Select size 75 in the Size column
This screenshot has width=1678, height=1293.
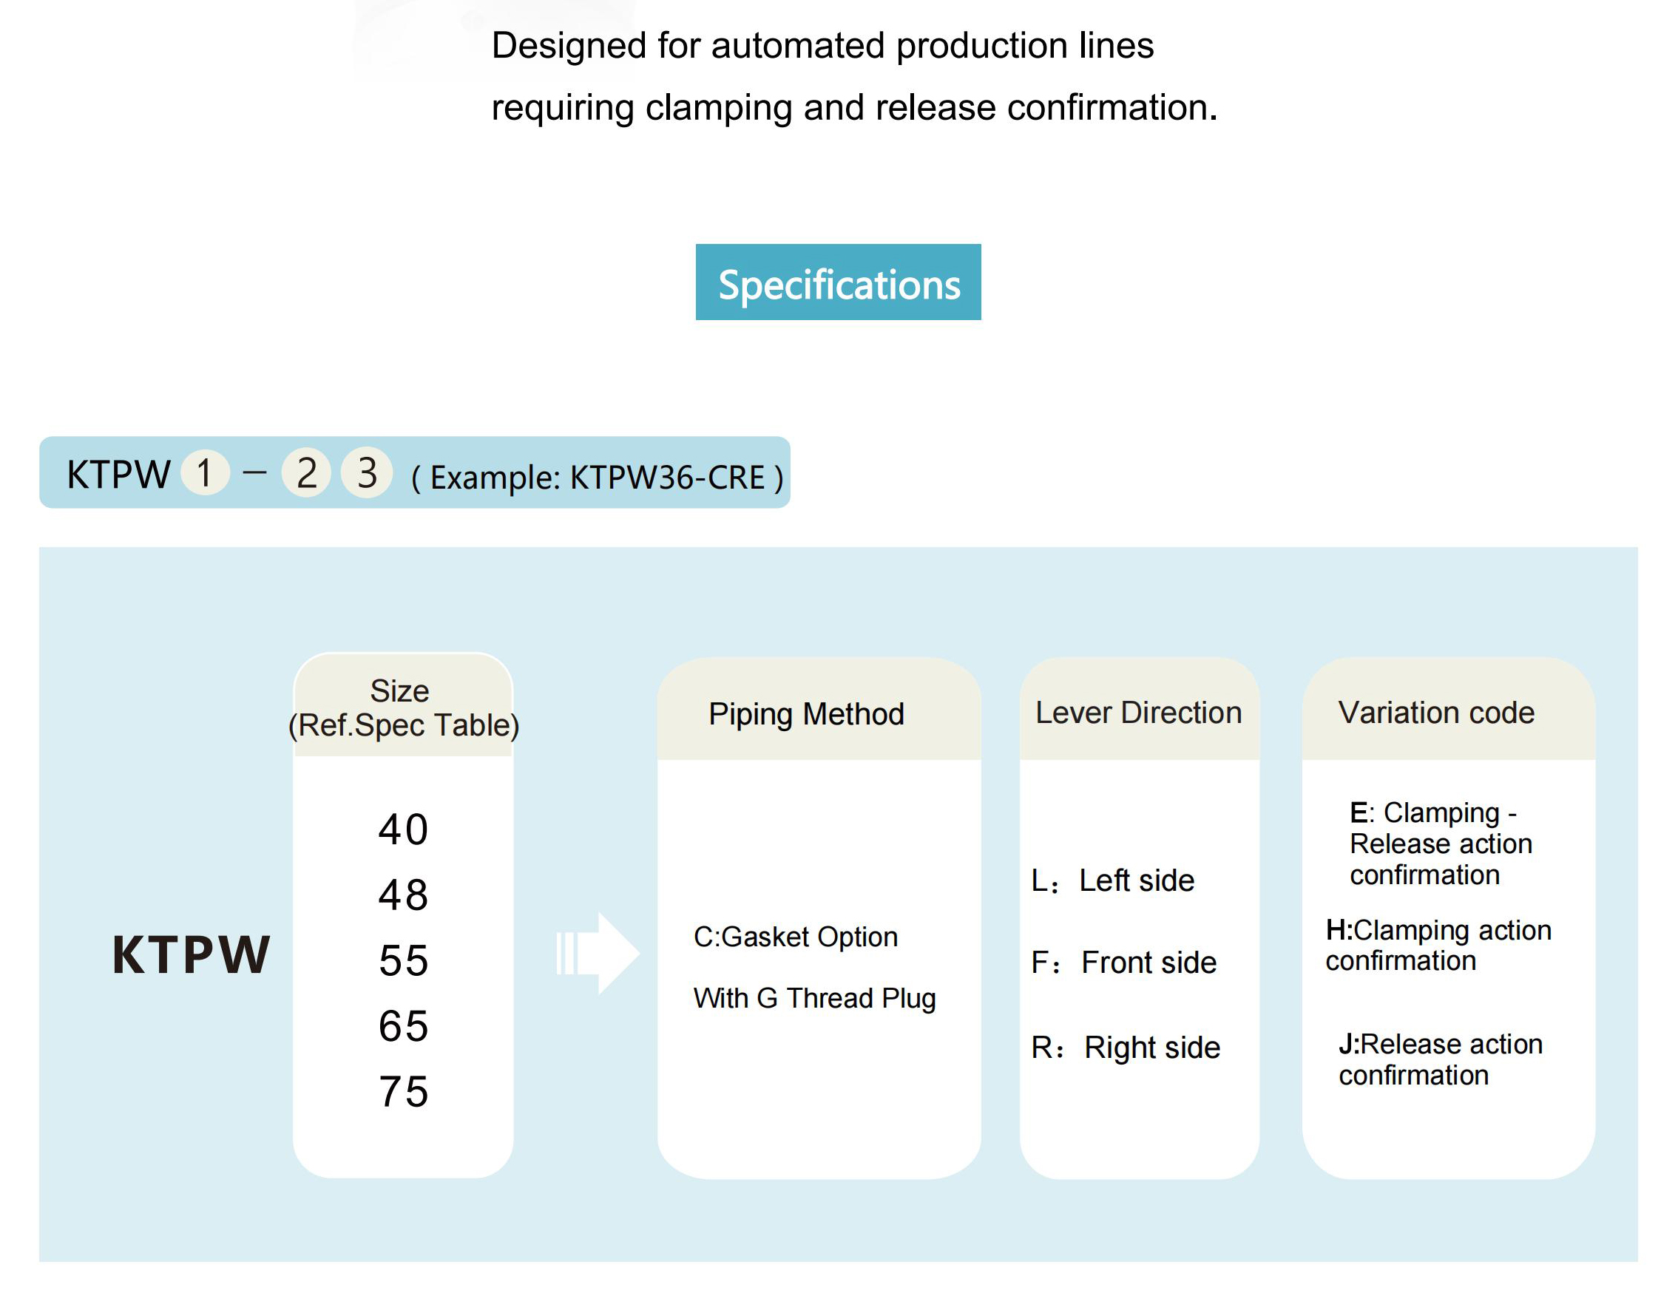(x=403, y=1092)
